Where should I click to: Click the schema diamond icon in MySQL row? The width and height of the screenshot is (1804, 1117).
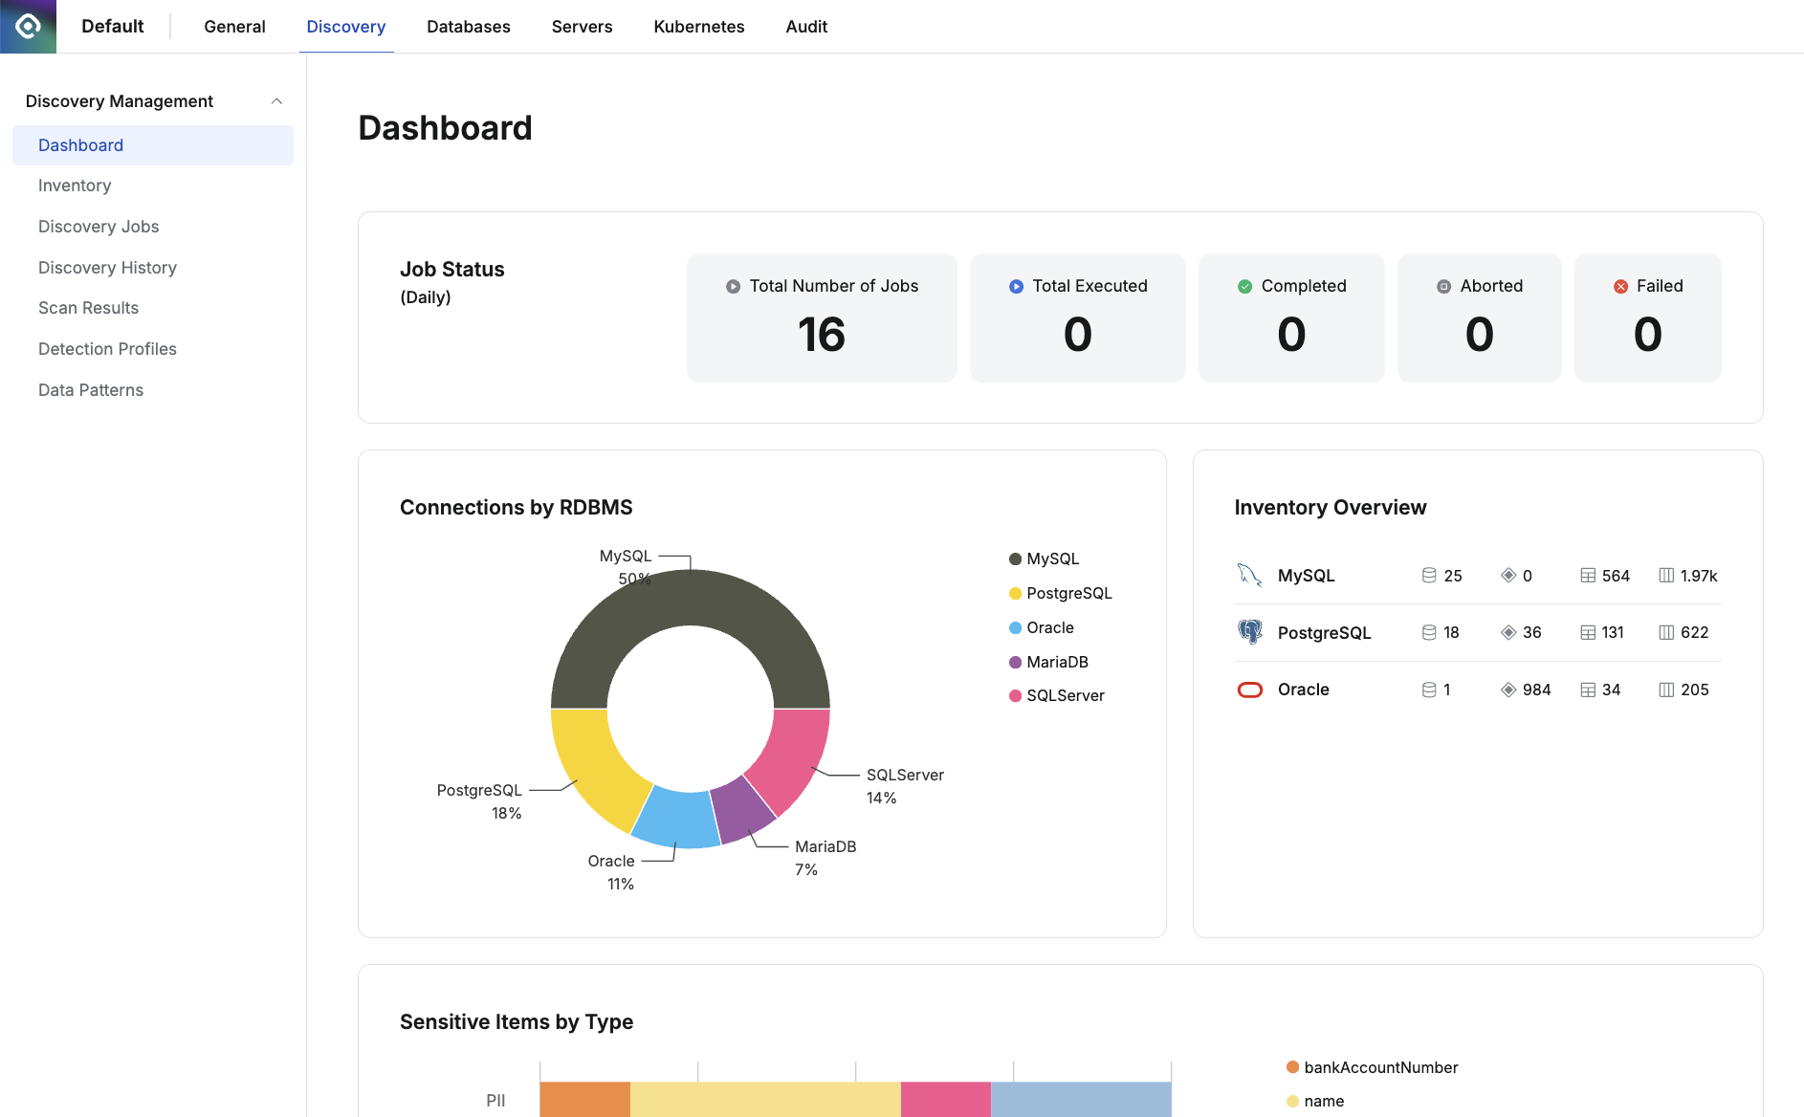pyautogui.click(x=1508, y=575)
